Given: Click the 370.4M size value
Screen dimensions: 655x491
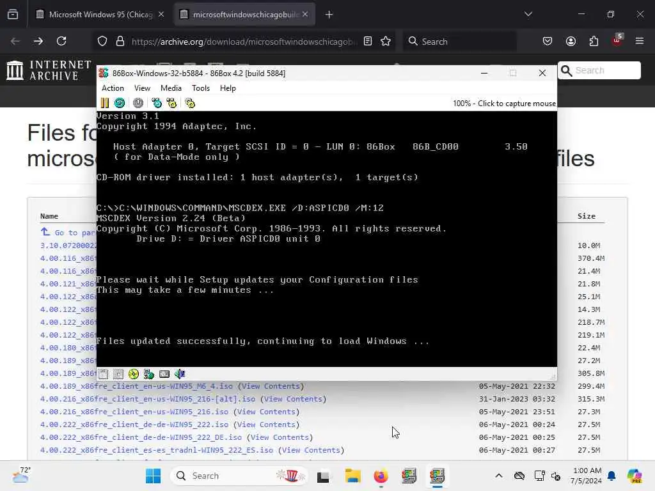Looking at the screenshot, I should [591, 258].
